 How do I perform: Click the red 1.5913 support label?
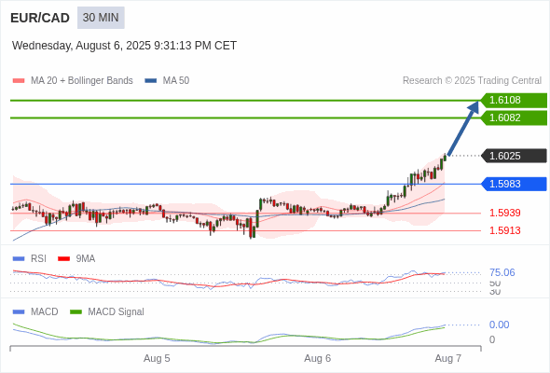[x=504, y=230]
